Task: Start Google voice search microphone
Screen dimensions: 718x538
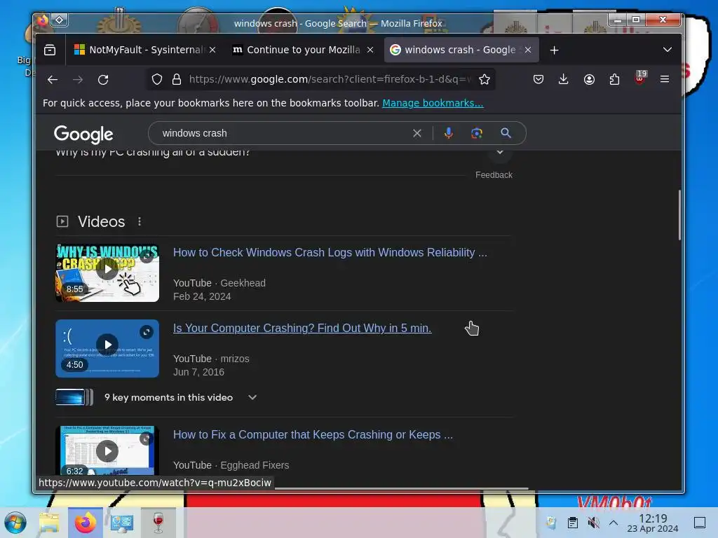Action: (x=449, y=133)
